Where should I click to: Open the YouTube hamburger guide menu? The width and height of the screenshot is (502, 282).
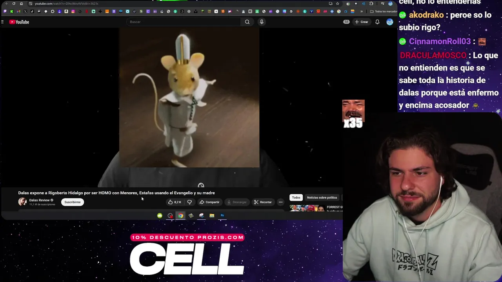[2, 22]
